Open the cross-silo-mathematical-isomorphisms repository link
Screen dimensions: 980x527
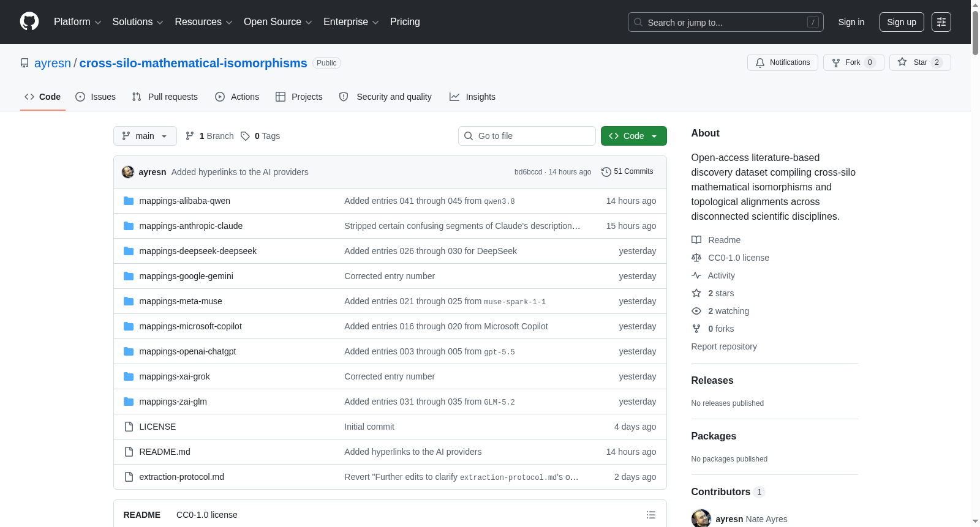pyautogui.click(x=193, y=63)
